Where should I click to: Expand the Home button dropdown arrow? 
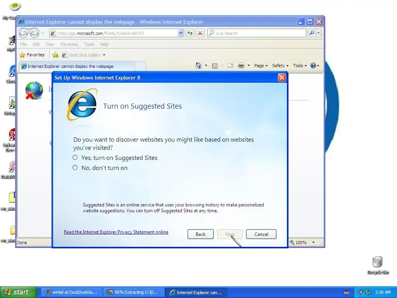pyautogui.click(x=206, y=66)
